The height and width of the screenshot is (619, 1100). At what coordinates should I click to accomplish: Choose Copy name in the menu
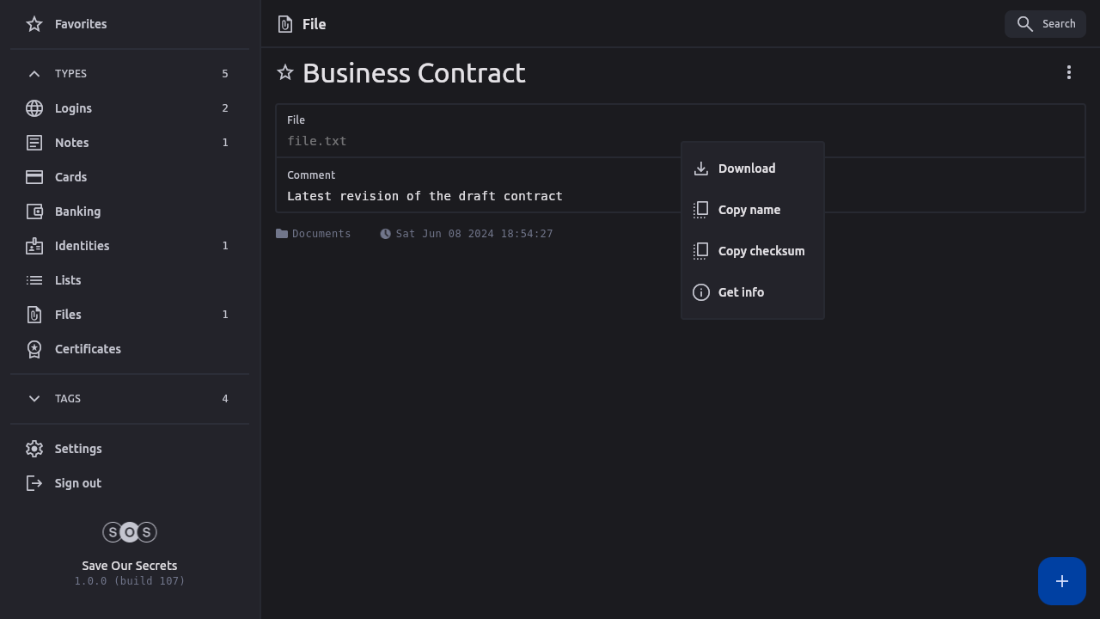[749, 210]
